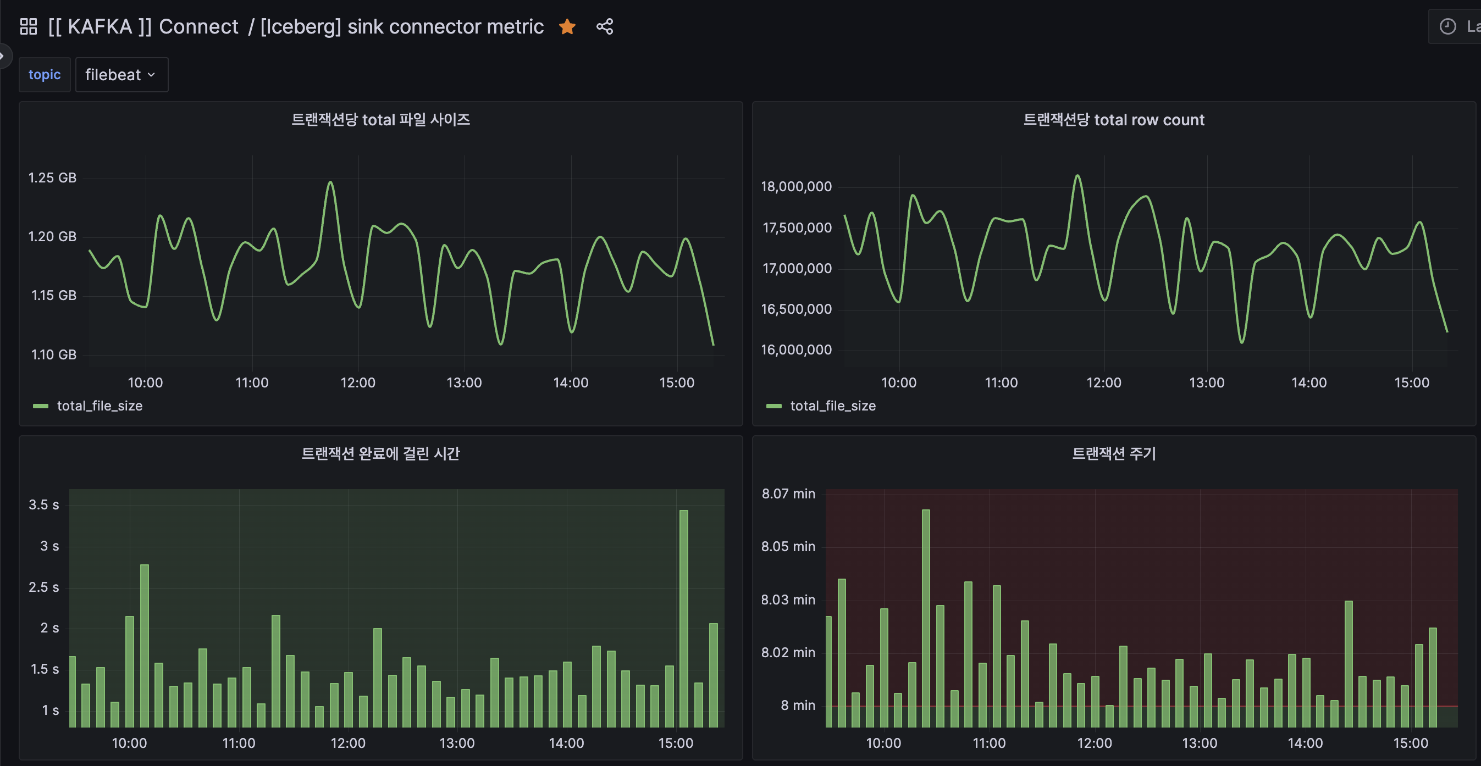Click 트랜잭션 주기 panel title

click(1114, 453)
